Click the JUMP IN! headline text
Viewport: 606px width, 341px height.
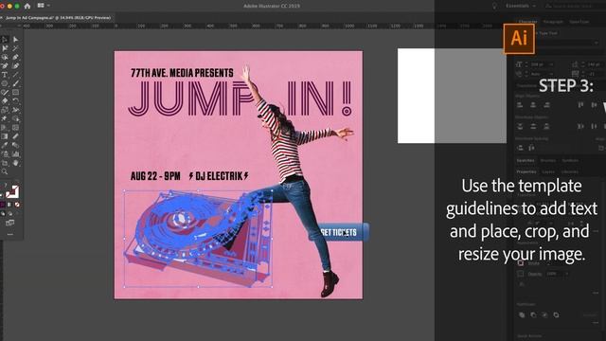click(x=240, y=99)
